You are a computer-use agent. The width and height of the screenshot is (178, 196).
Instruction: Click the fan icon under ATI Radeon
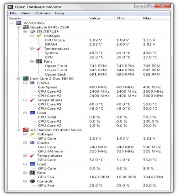coord(32,173)
